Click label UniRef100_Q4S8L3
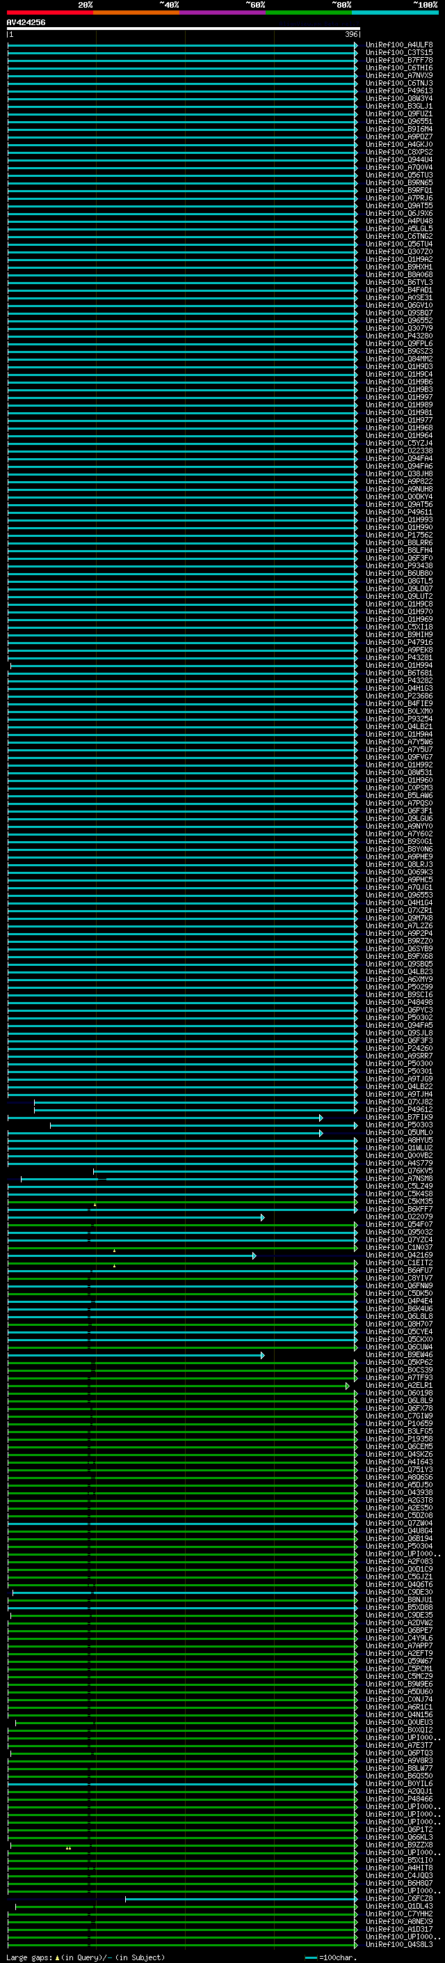This screenshot has width=445, height=1963. pos(399,1945)
